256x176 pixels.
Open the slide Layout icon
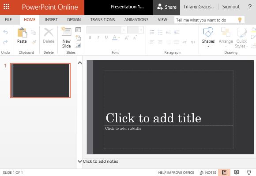tap(78, 29)
